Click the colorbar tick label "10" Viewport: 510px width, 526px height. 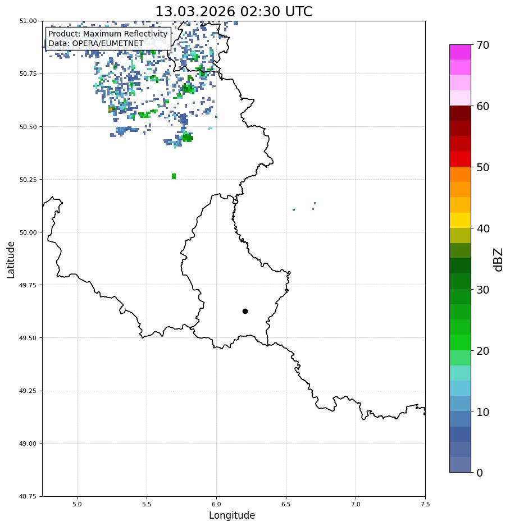483,412
